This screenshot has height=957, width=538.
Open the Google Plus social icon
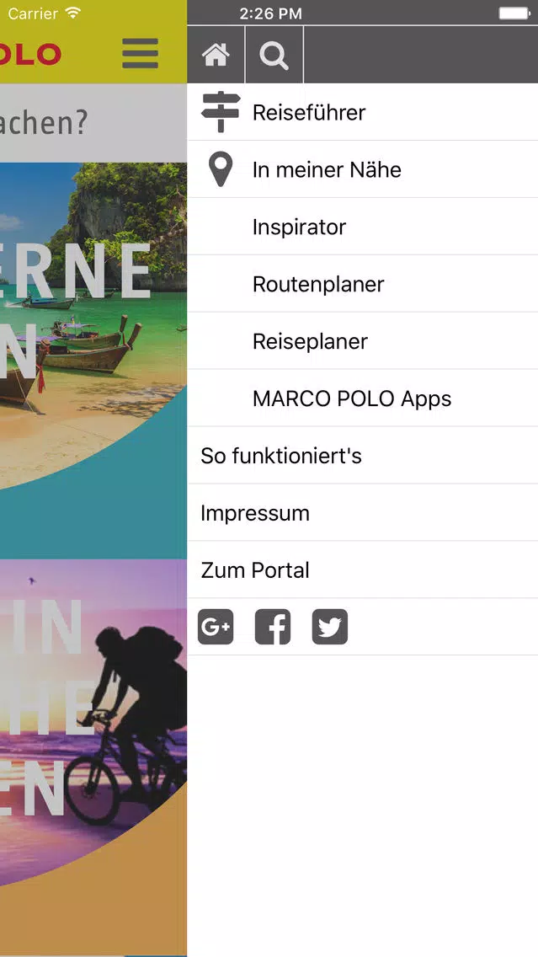(216, 627)
